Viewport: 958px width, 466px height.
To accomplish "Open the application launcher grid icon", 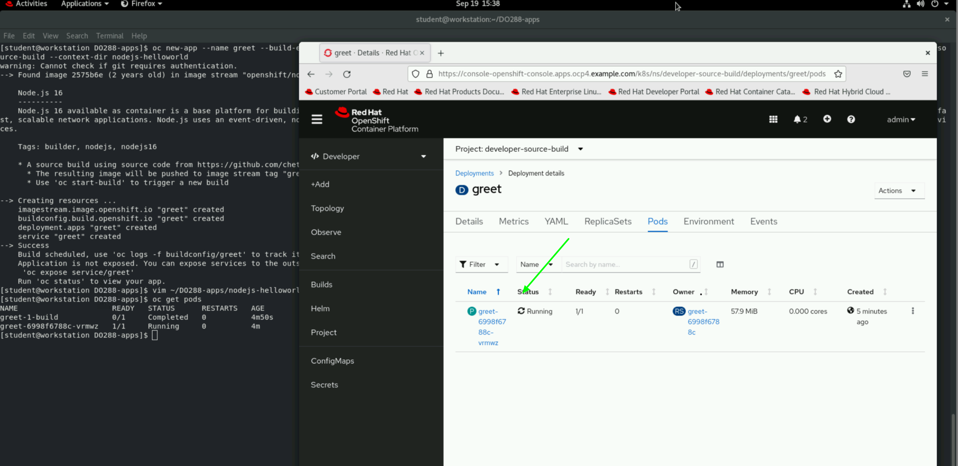I will pyautogui.click(x=773, y=119).
